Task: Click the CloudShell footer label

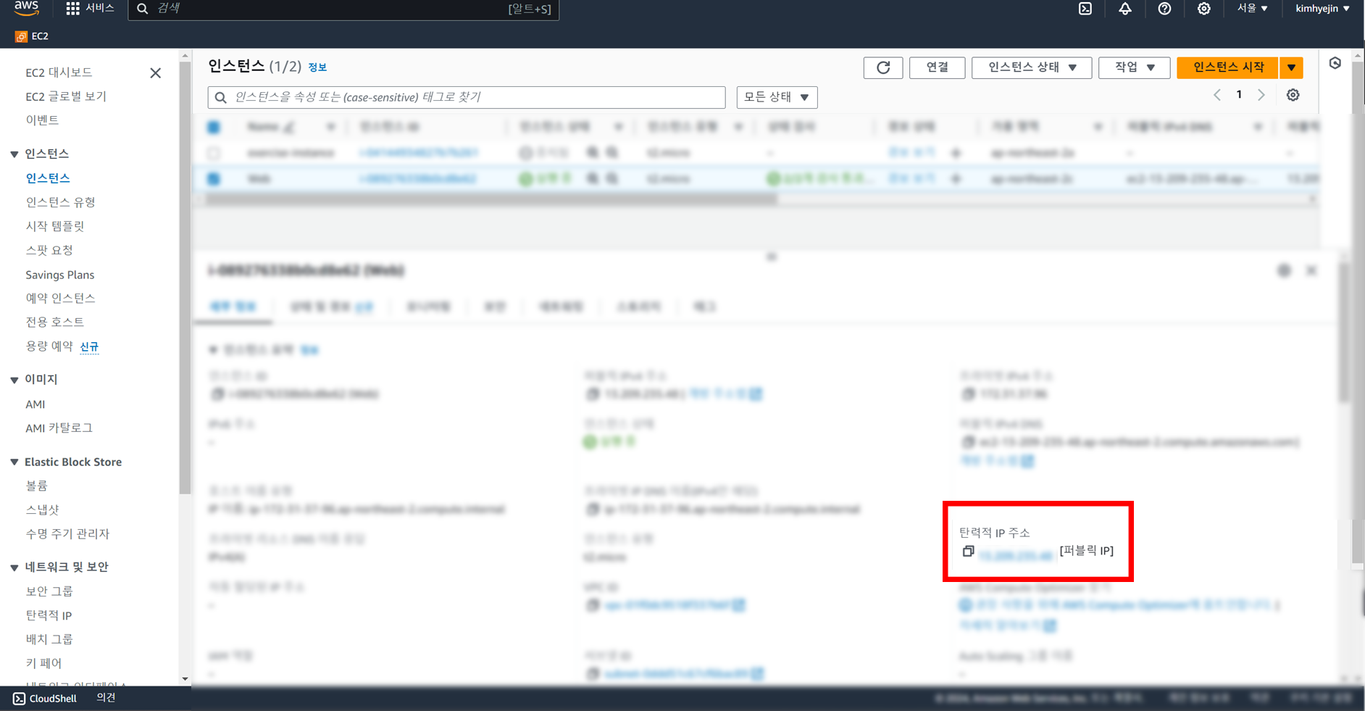Action: pyautogui.click(x=53, y=699)
